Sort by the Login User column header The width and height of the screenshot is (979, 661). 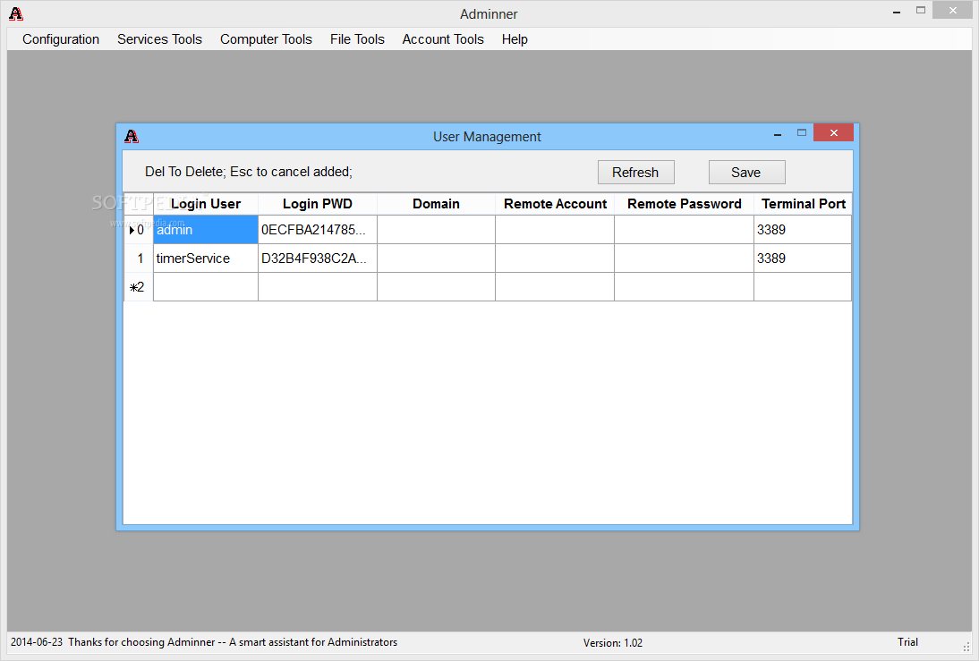coord(206,204)
